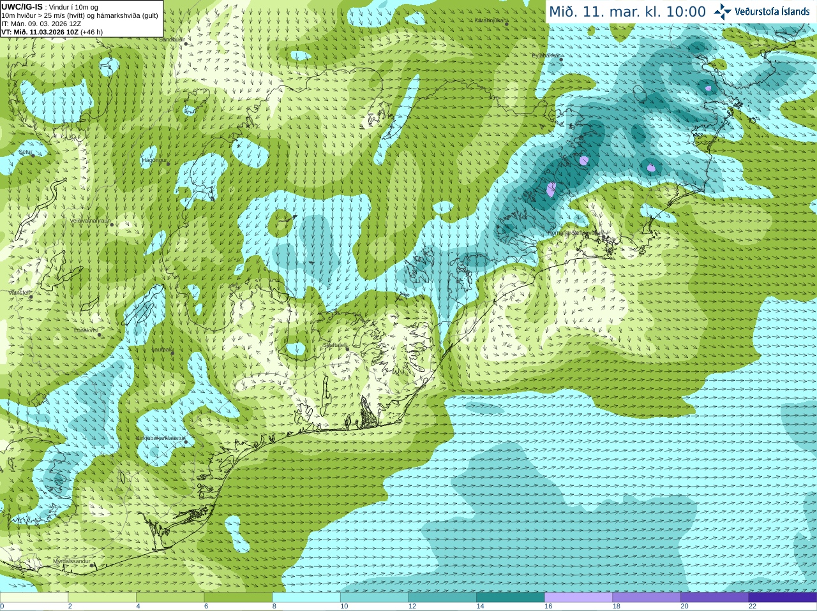Image resolution: width=817 pixels, height=611 pixels.
Task: Click the Eyjabakkar station label
Action: click(546, 55)
